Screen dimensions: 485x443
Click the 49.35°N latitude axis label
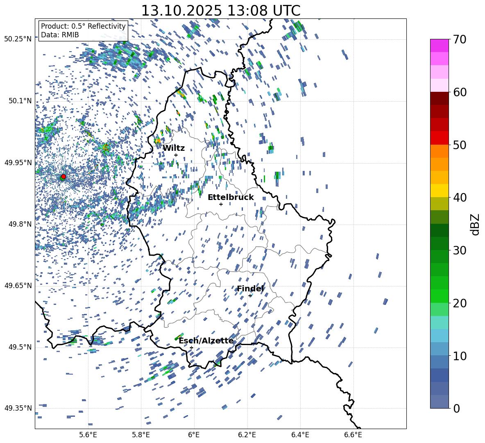click(x=18, y=408)
